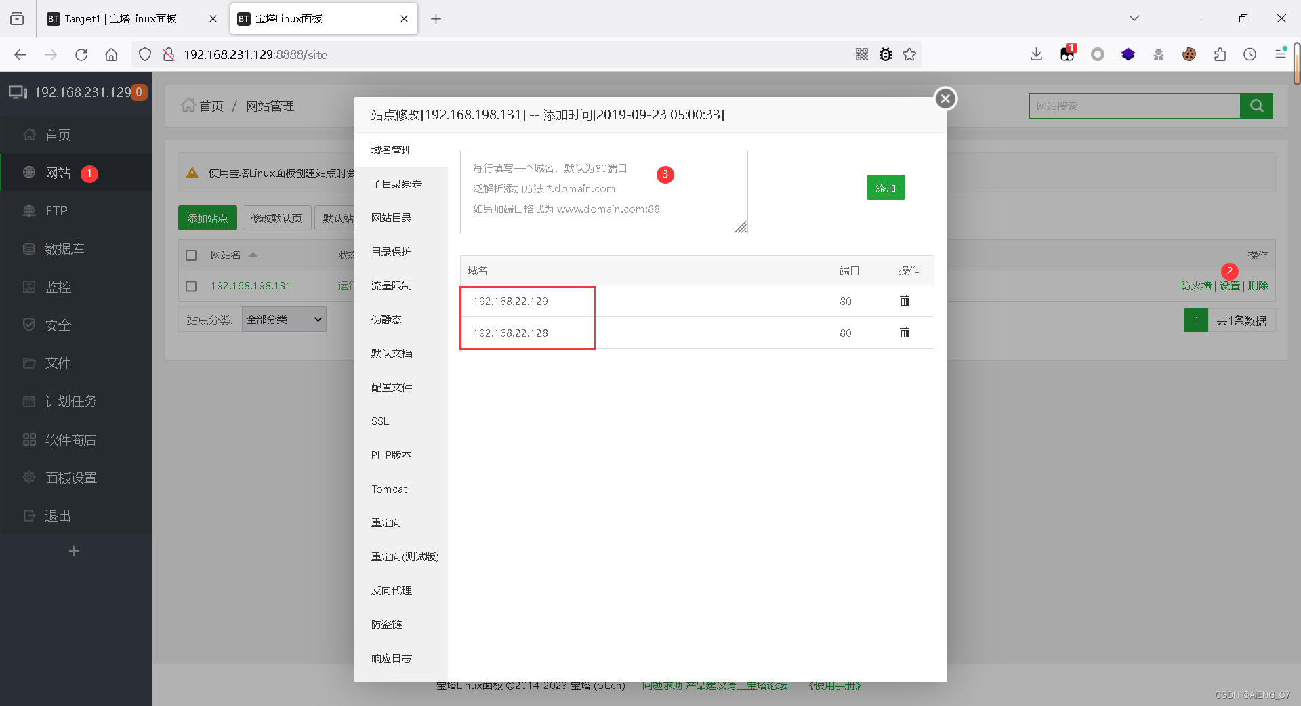
Task: Bookmark this page with star icon
Action: click(x=909, y=55)
